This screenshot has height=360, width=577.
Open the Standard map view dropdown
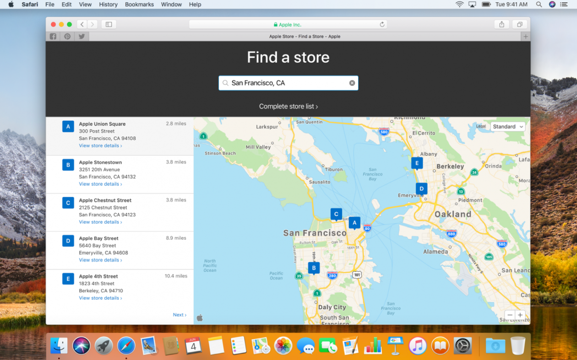tap(508, 126)
